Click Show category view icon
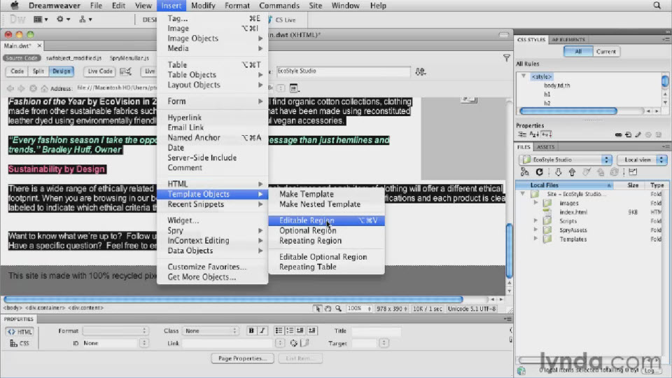This screenshot has height=378, width=672. 522,134
